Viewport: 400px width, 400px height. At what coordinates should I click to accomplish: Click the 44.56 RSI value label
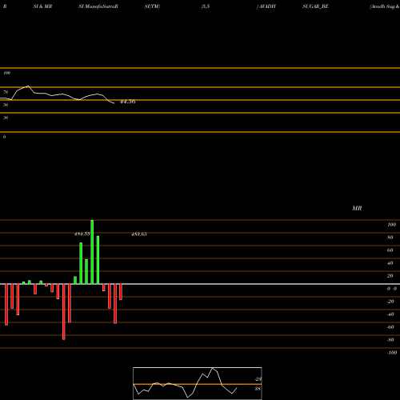coord(128,102)
